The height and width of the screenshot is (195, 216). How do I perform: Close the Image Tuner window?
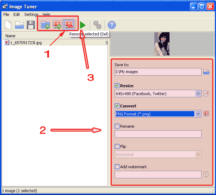click(x=210, y=7)
